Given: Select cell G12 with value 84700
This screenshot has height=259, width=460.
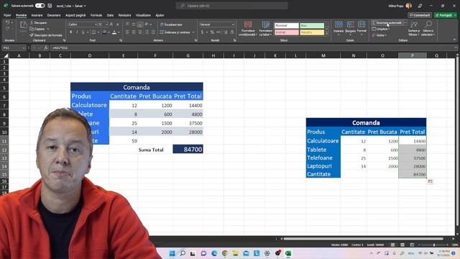Looking at the screenshot, I should [188, 149].
